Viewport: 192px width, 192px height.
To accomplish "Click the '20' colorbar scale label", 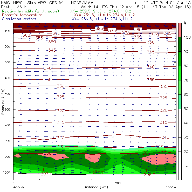I will coord(186,152).
